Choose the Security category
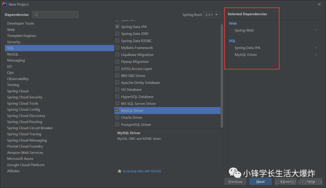The height and width of the screenshot is (188, 326). pos(59,42)
